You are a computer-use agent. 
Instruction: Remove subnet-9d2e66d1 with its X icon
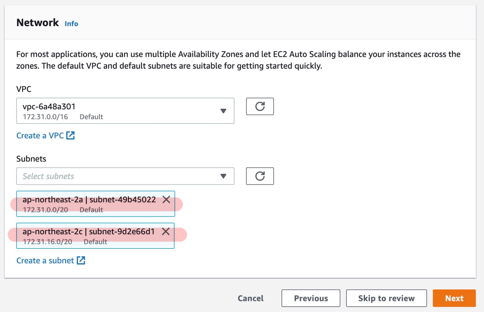pyautogui.click(x=166, y=231)
